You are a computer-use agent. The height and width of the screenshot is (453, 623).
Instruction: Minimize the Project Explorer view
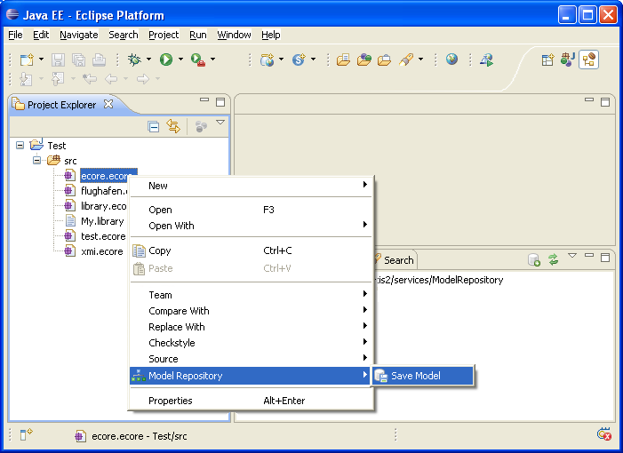(204, 100)
